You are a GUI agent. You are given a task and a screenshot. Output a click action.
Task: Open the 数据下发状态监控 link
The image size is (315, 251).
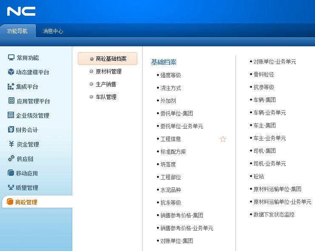[274, 214]
